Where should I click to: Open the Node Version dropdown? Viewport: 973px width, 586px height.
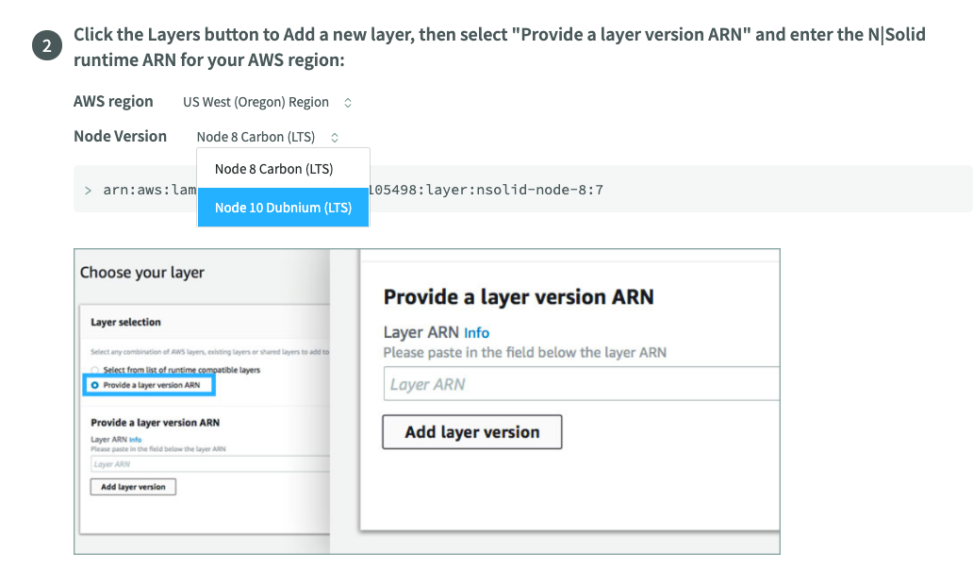[x=268, y=137]
